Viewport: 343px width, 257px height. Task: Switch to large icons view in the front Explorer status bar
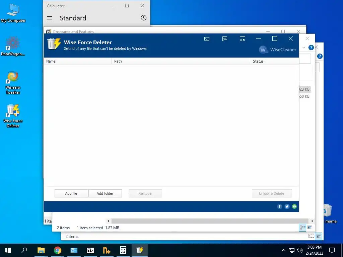pos(310,228)
